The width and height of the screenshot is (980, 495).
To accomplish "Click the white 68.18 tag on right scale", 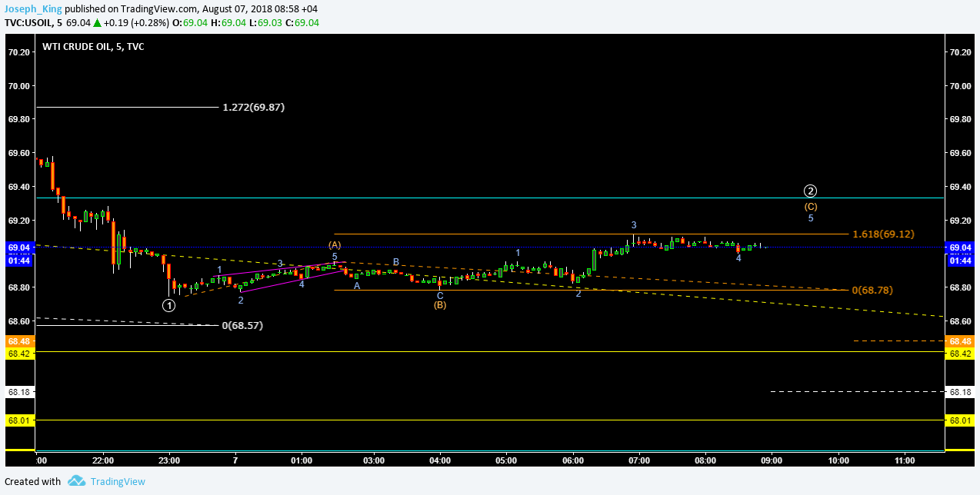I will click(x=960, y=392).
